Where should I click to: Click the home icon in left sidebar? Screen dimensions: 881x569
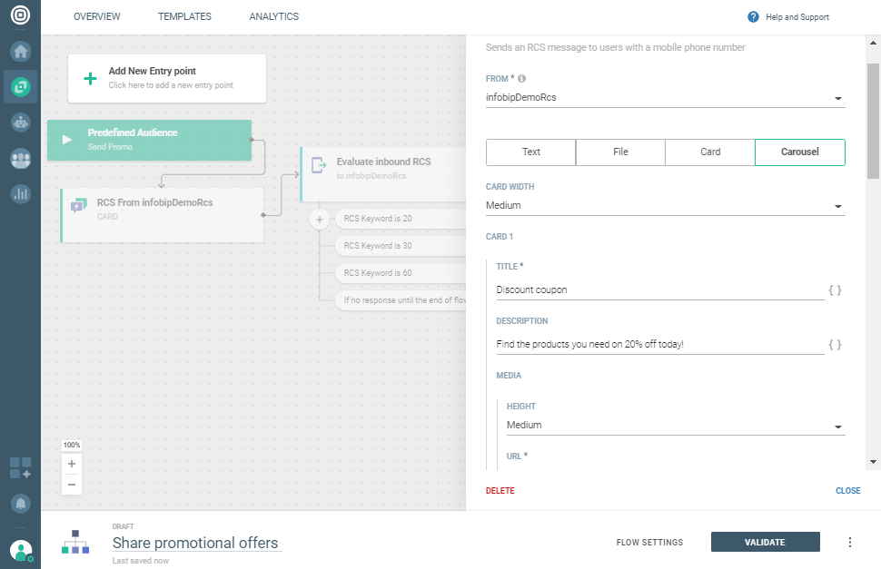coord(20,51)
